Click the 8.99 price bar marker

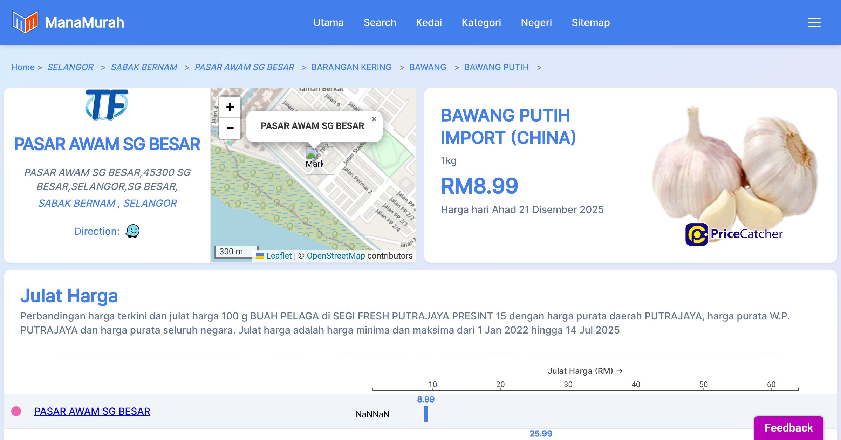(426, 414)
